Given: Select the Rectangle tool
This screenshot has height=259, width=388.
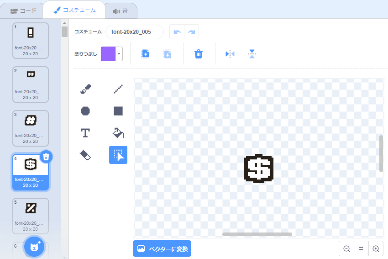Looking at the screenshot, I should tap(118, 111).
